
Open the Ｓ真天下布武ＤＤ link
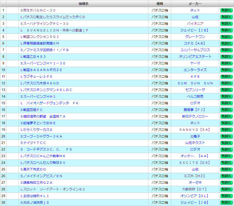coord(33,169)
